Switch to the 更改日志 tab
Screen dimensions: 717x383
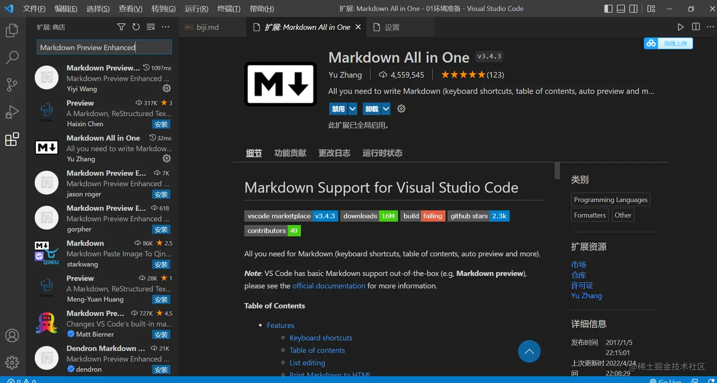(334, 153)
